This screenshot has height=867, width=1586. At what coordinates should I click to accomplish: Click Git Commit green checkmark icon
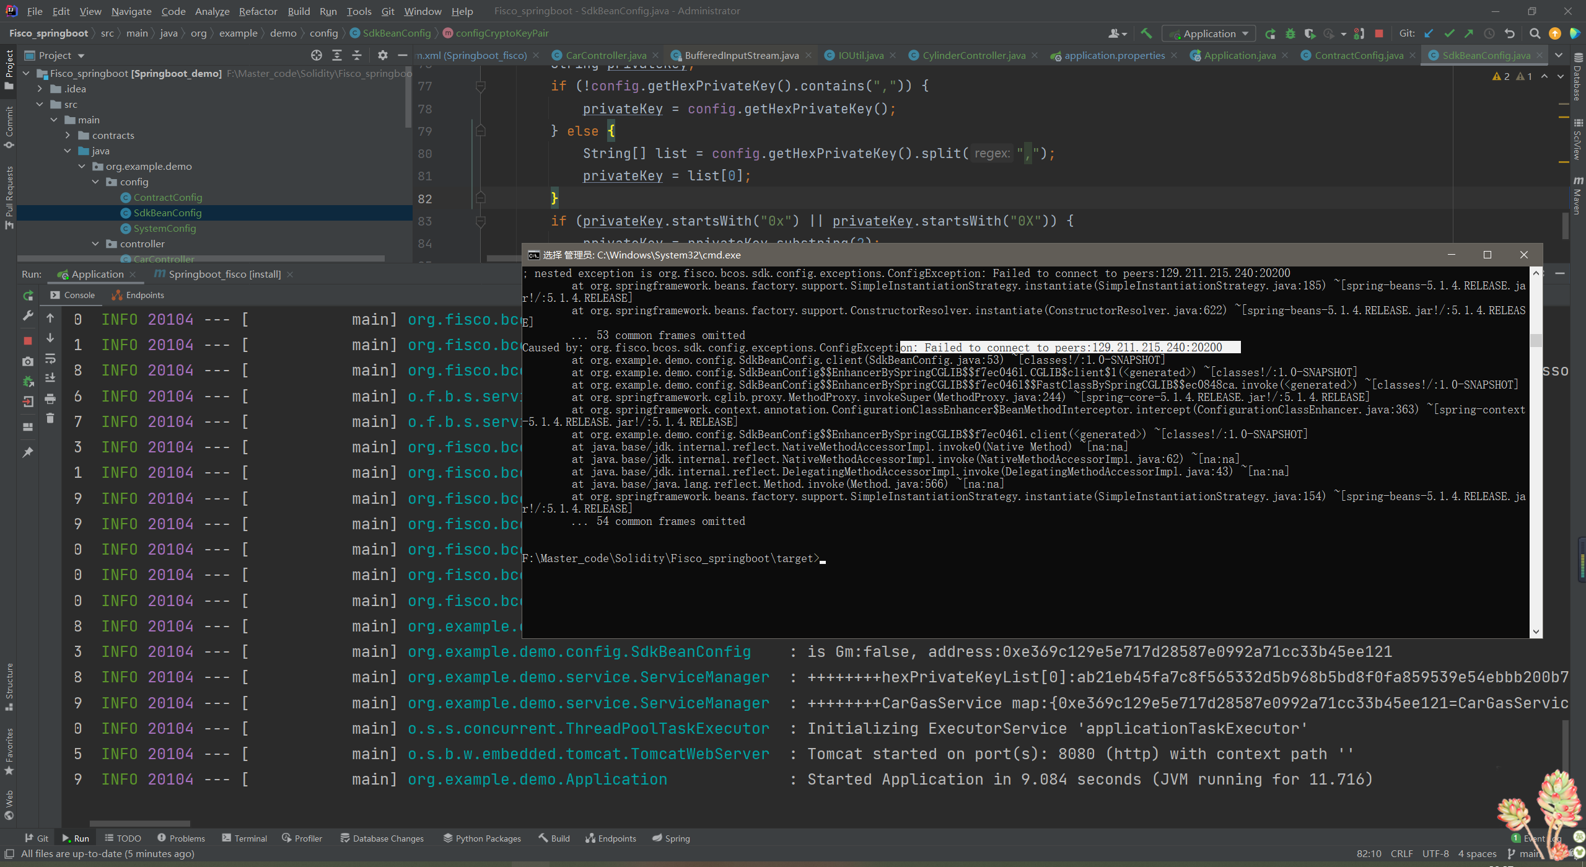pyautogui.click(x=1449, y=33)
